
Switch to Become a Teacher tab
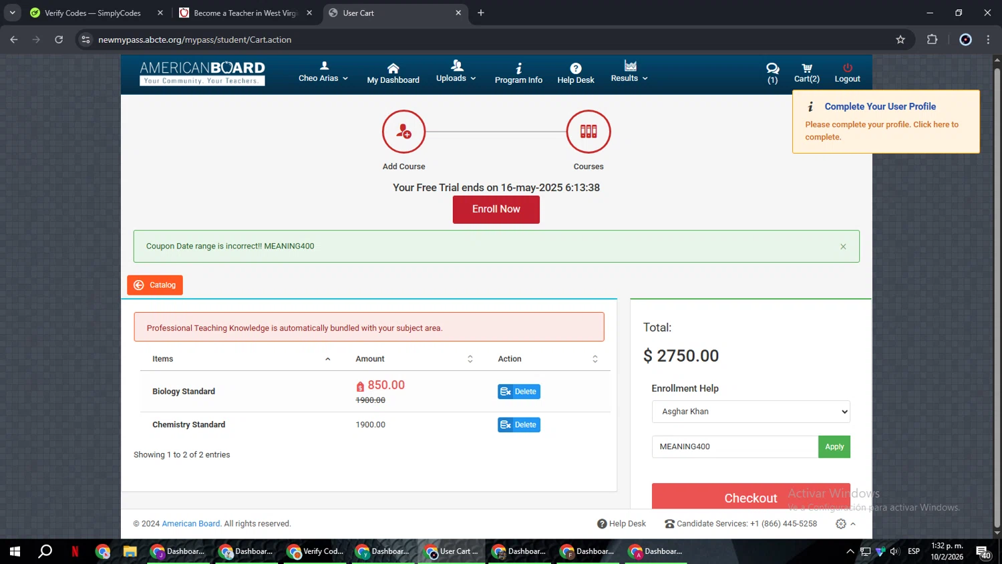tap(246, 13)
